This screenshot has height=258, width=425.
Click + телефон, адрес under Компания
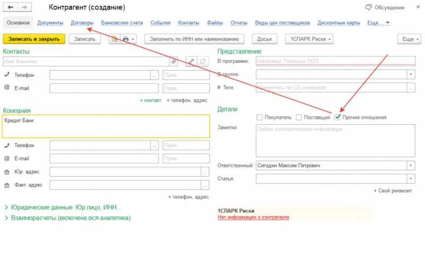(189, 197)
